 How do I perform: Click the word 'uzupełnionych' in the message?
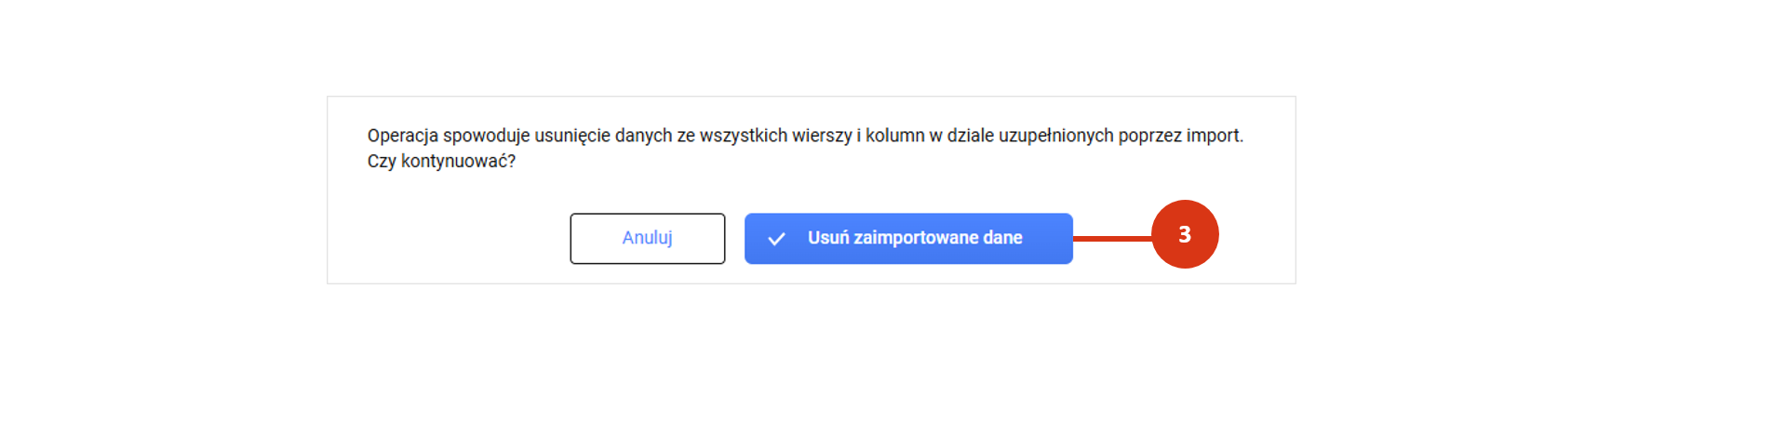click(x=1056, y=136)
